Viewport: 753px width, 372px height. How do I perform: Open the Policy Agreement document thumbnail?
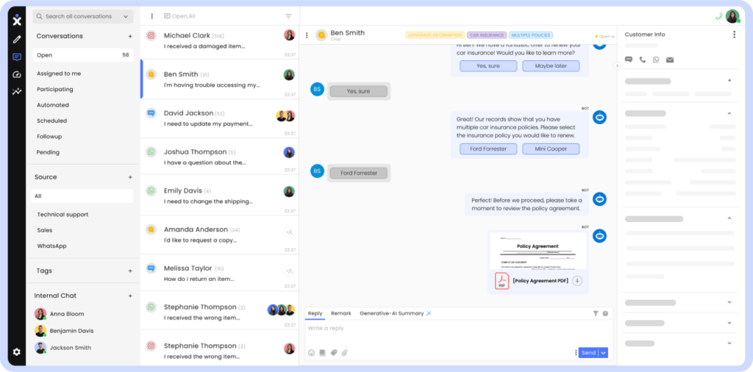click(538, 251)
